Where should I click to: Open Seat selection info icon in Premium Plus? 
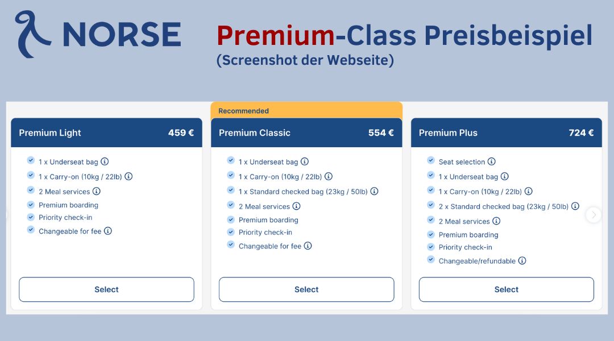pos(491,161)
